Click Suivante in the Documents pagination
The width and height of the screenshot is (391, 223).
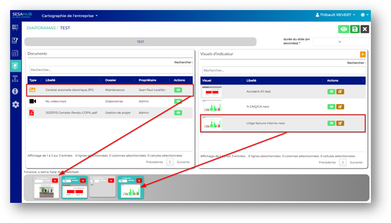(x=183, y=162)
